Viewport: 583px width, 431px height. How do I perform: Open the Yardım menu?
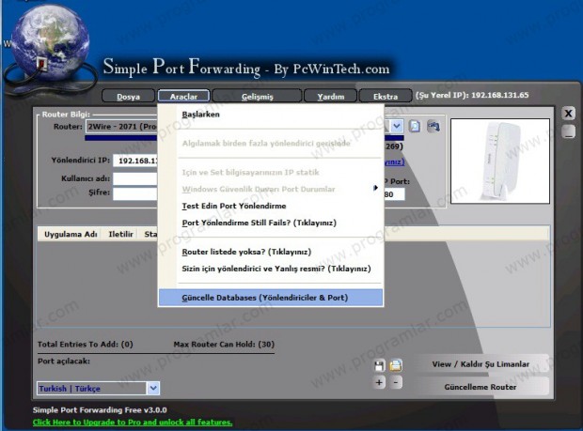(x=331, y=96)
